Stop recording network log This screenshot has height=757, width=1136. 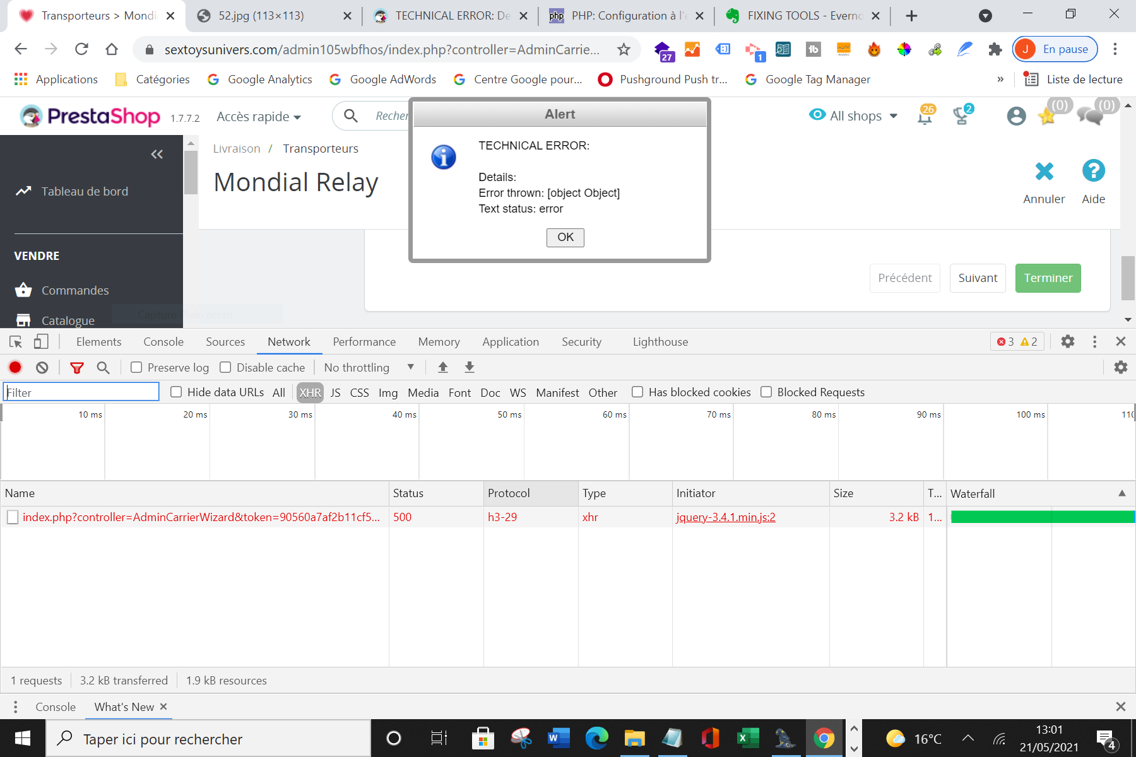coord(15,367)
